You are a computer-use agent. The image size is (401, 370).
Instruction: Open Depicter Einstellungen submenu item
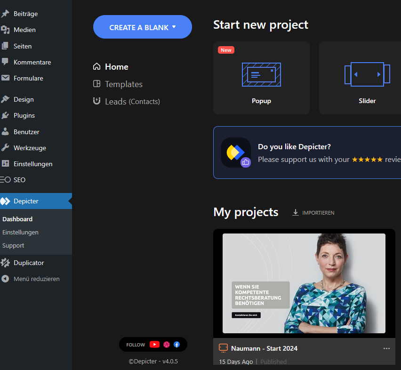click(x=20, y=232)
